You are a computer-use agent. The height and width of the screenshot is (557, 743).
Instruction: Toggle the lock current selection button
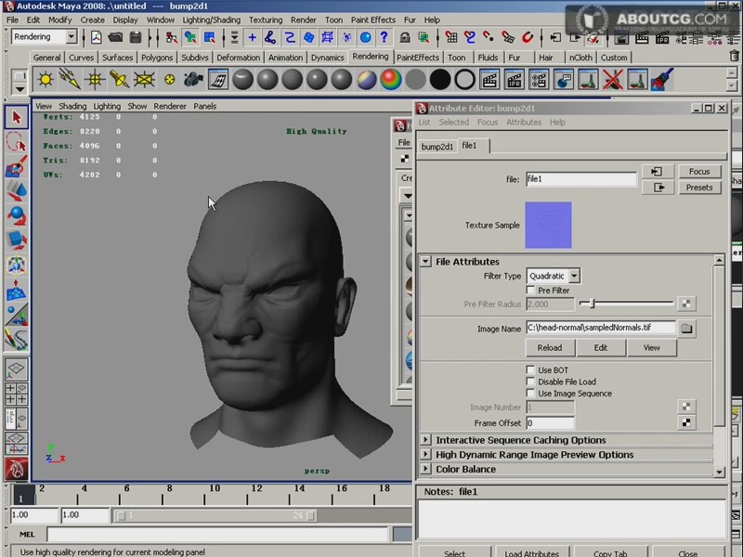[404, 37]
